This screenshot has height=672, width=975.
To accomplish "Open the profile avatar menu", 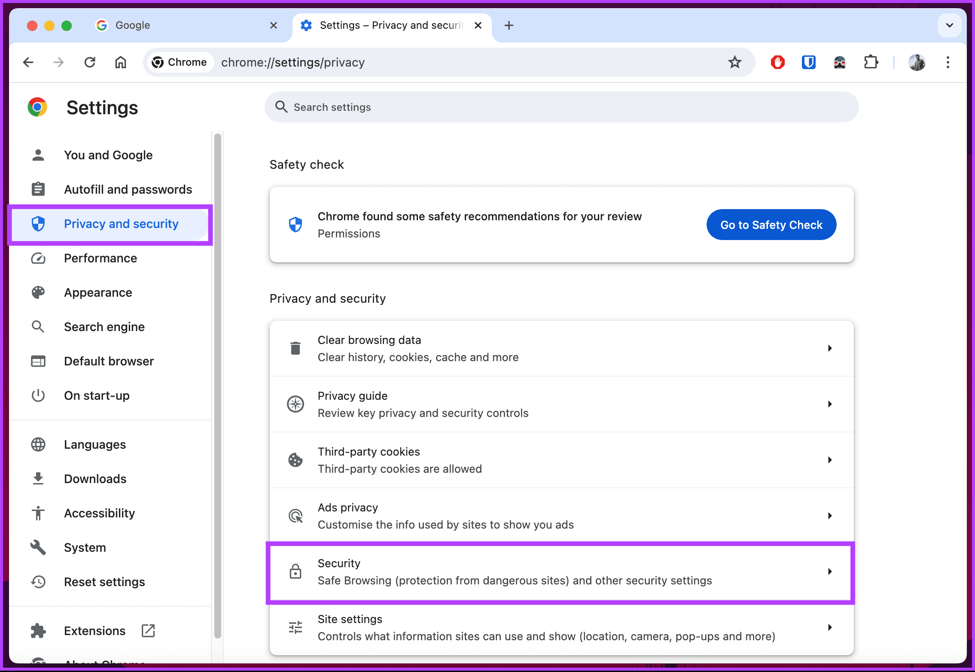I will [x=917, y=62].
